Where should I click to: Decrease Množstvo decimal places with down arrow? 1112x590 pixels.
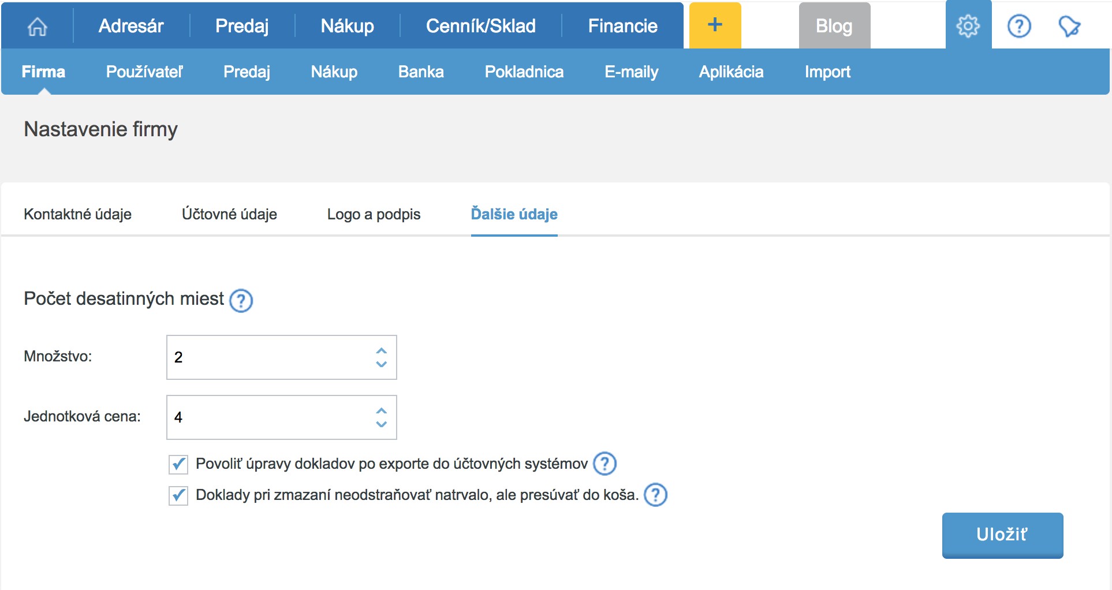point(381,364)
